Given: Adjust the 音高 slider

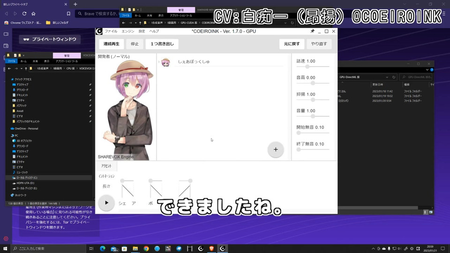Looking at the screenshot, I should (313, 83).
